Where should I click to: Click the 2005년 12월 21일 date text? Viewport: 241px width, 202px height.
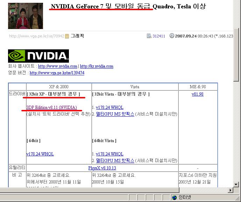click(x=194, y=182)
